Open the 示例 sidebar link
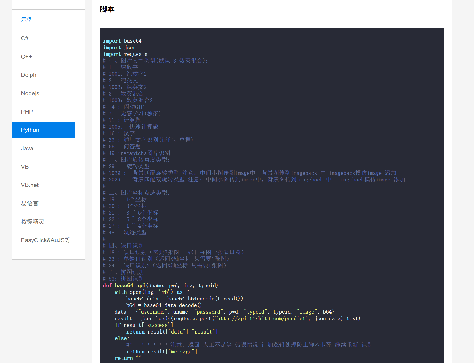 click(27, 20)
